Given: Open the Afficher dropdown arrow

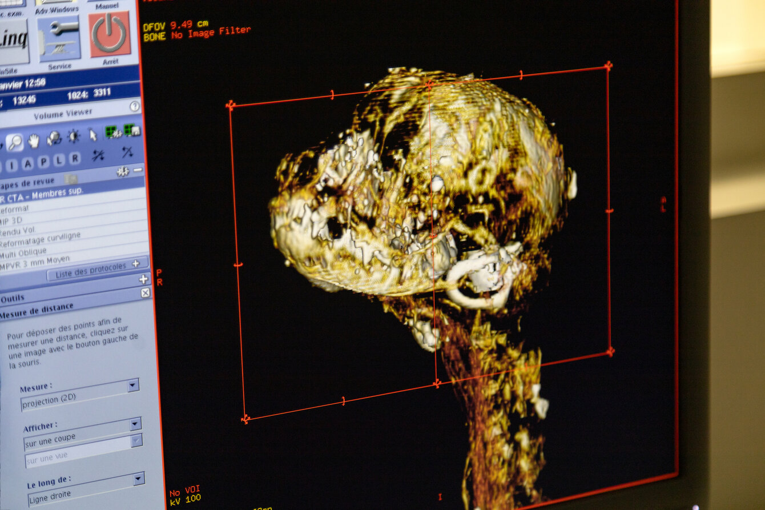Looking at the screenshot, I should tap(135, 424).
